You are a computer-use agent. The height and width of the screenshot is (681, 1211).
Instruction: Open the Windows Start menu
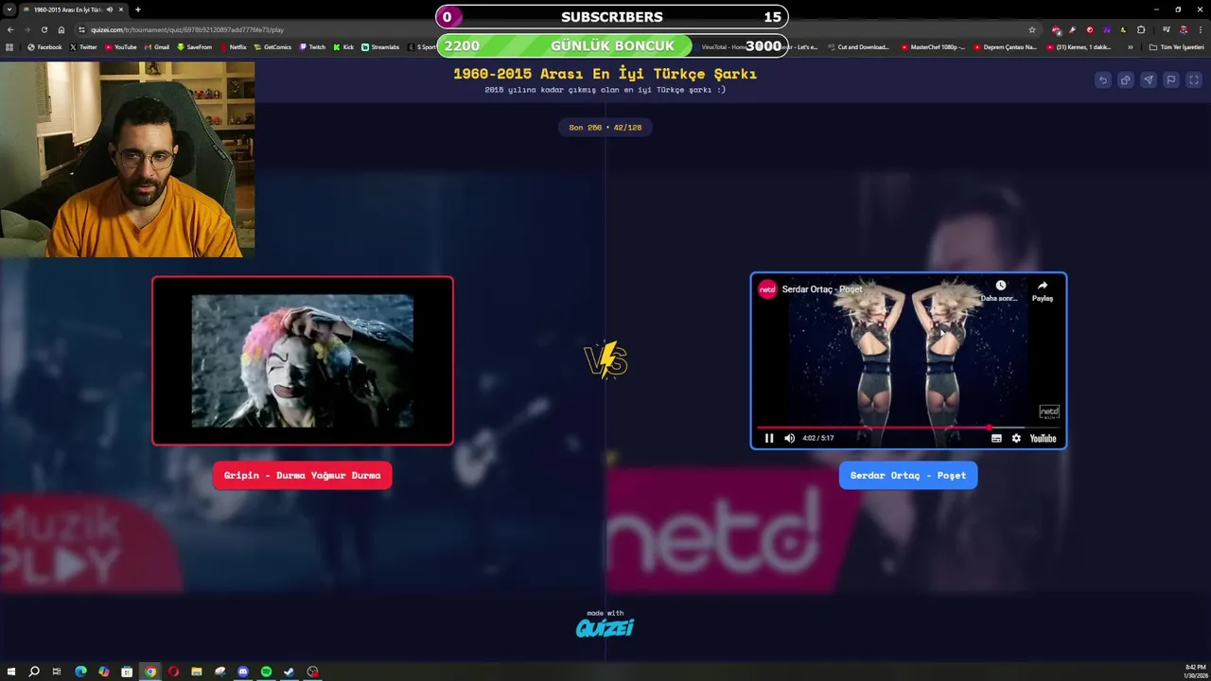11,672
